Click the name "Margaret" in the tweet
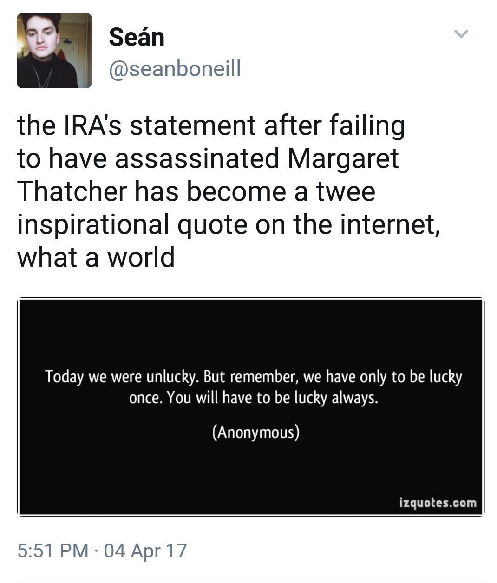 [343, 158]
